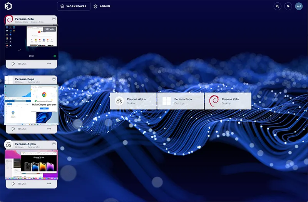This screenshot has height=202, width=308.
Task: Click the Kasm logo in the header
Action: [8, 7]
